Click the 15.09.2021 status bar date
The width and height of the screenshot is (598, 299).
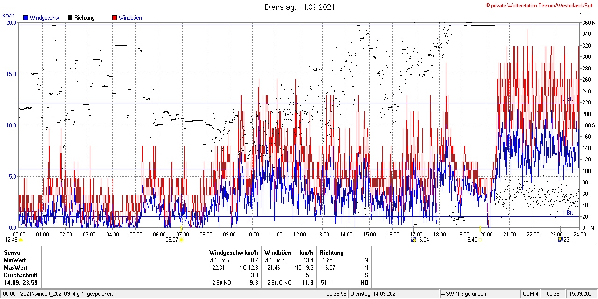[x=581, y=294]
